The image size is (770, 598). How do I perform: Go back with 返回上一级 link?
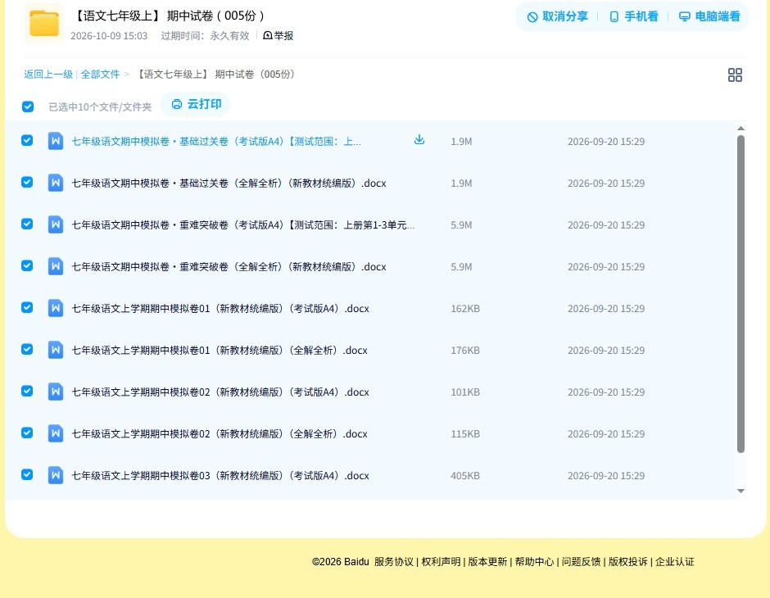point(48,75)
